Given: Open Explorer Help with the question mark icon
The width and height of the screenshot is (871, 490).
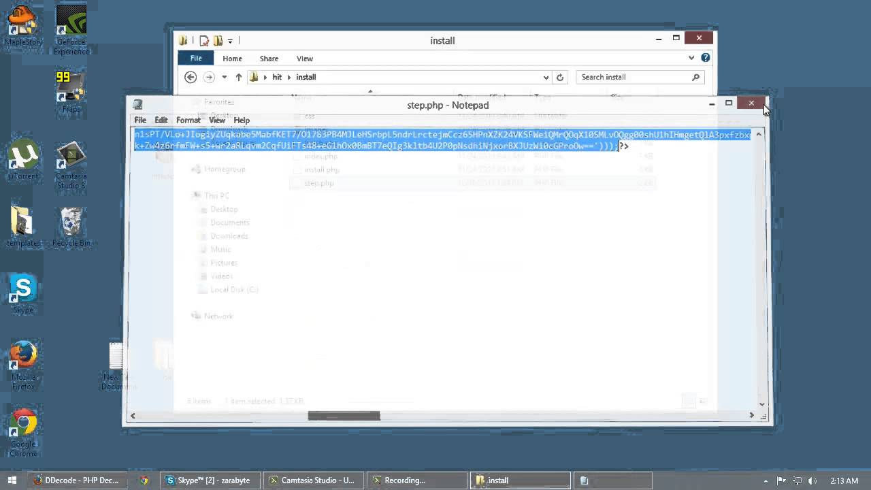Looking at the screenshot, I should tap(706, 58).
